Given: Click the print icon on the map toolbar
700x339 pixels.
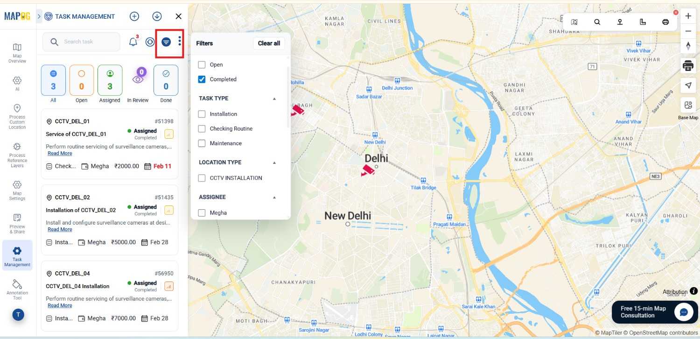Looking at the screenshot, I should click(665, 21).
